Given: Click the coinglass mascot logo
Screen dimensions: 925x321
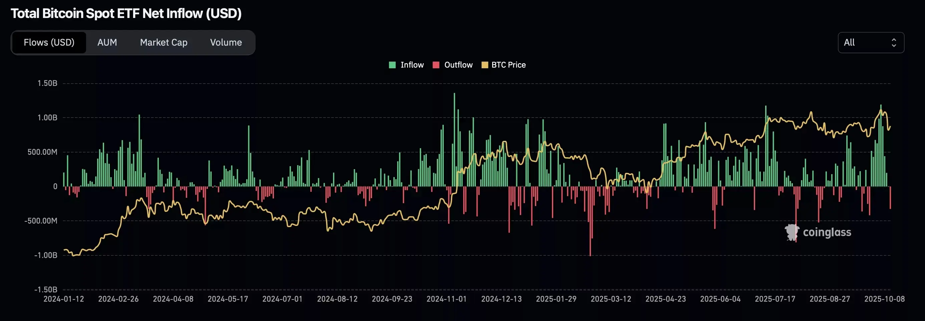Looking at the screenshot, I should (792, 232).
